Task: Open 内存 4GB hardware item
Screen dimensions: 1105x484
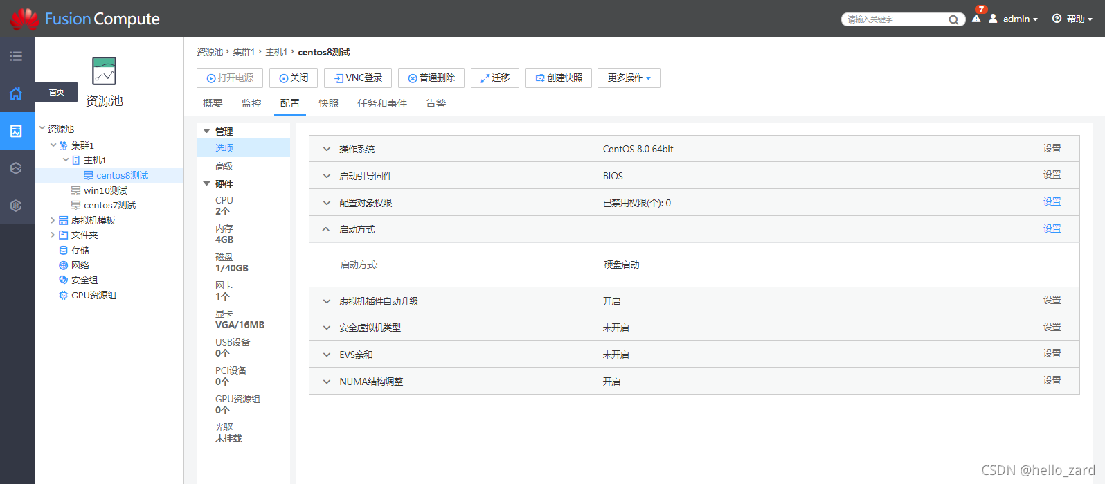Action: coord(224,234)
